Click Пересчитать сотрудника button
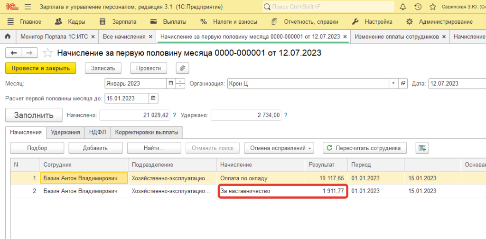Image resolution: width=486 pixels, height=239 pixels. (x=364, y=148)
